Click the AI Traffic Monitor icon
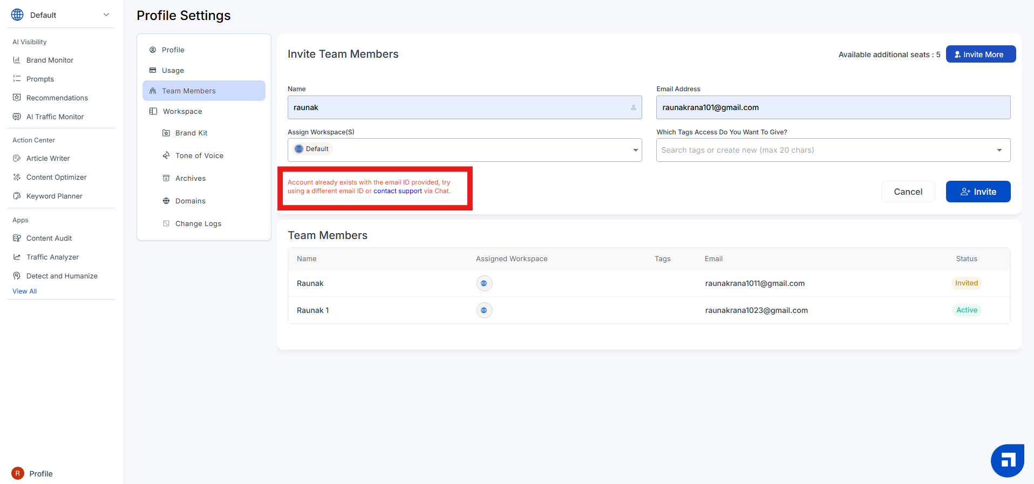The image size is (1034, 484). click(17, 117)
